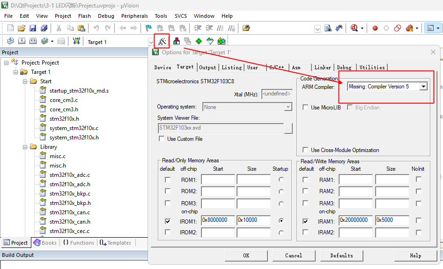The image size is (443, 269).
Task: Click the Rebuild all target files icon
Action: 33,41
